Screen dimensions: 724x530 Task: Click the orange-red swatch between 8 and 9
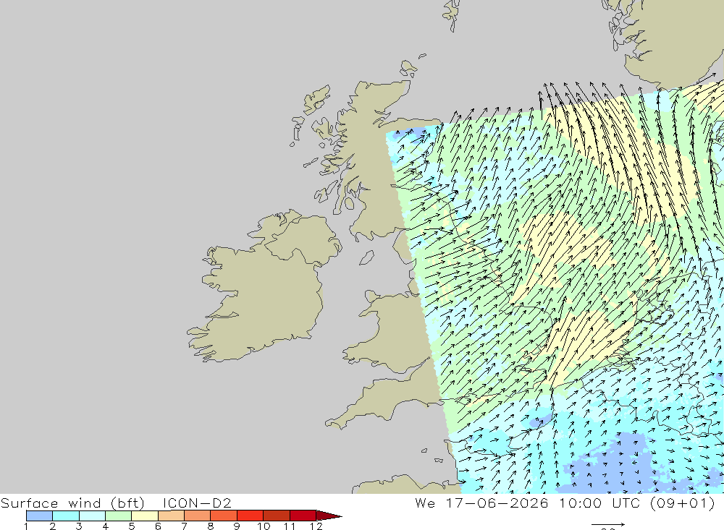coord(224,516)
